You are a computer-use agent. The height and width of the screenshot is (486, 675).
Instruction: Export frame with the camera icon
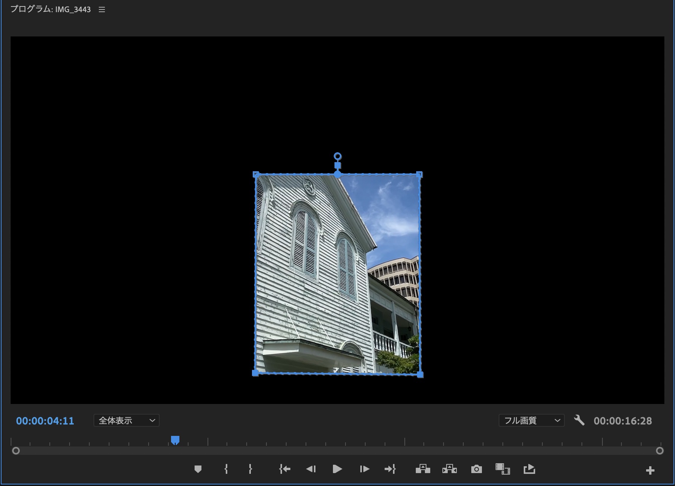476,469
